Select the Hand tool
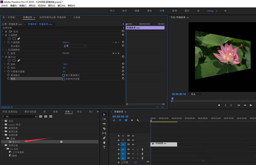 (104, 142)
